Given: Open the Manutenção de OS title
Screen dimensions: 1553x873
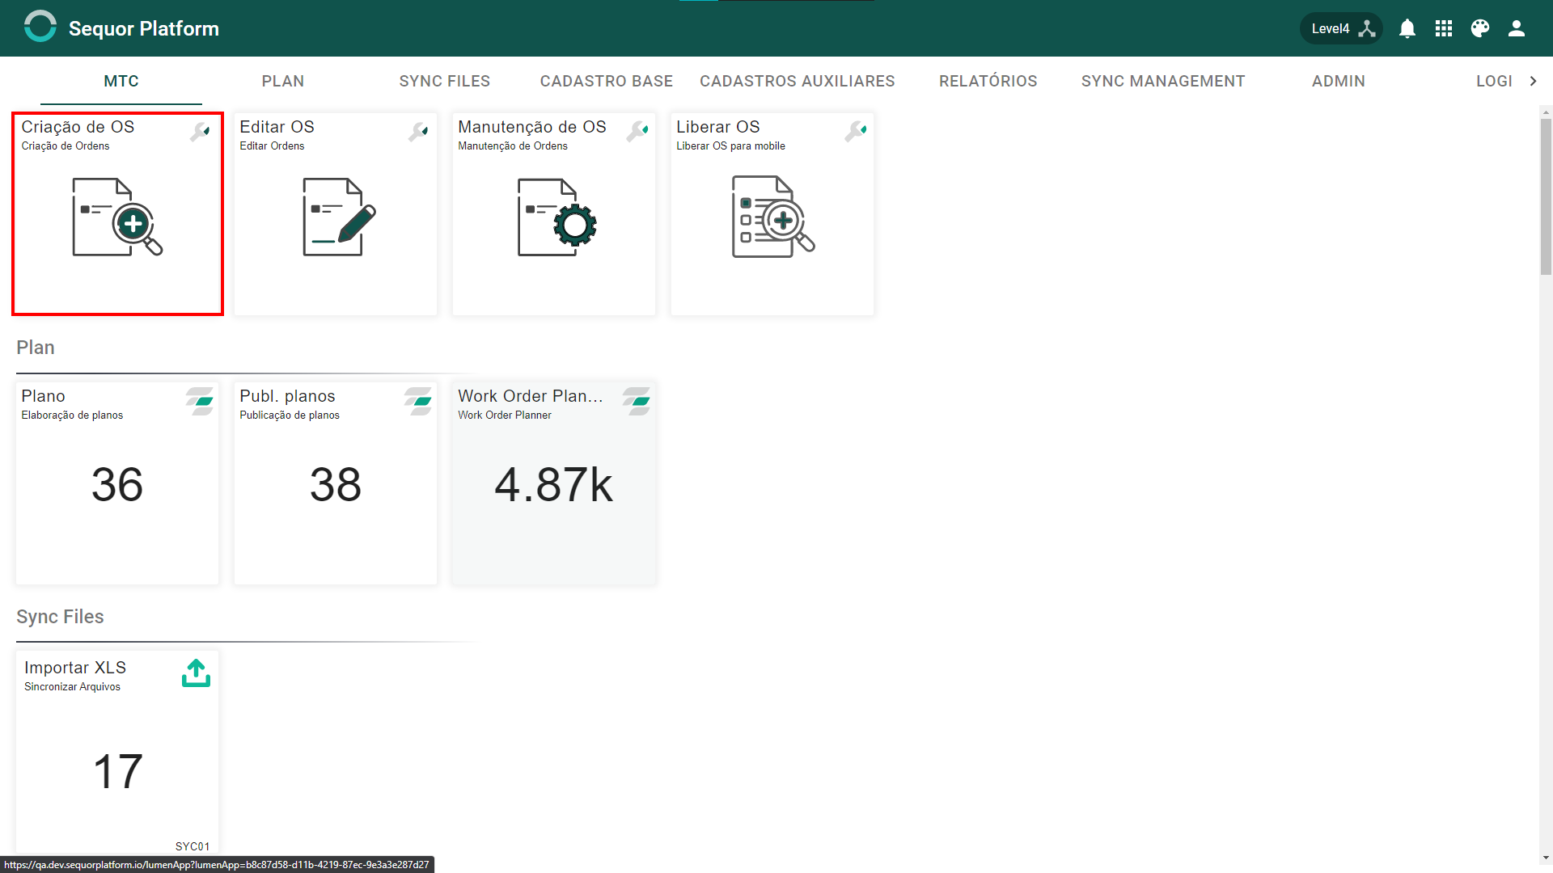Looking at the screenshot, I should (x=532, y=127).
